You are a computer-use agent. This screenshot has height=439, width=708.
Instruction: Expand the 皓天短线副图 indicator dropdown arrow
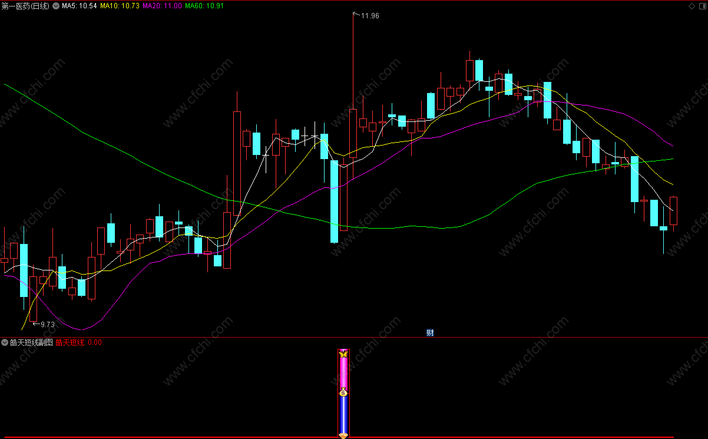tap(5, 342)
